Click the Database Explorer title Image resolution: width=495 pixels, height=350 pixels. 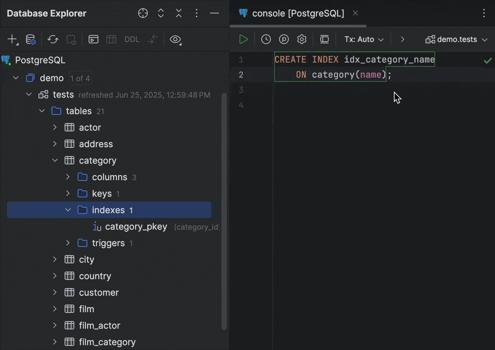[x=46, y=13]
